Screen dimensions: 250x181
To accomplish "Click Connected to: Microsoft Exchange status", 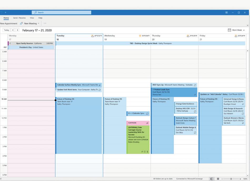I will click(x=189, y=179).
